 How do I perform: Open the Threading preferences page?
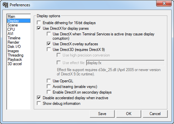pos(15,55)
